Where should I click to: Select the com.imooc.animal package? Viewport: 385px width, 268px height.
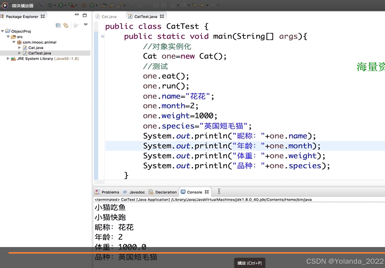click(x=39, y=42)
